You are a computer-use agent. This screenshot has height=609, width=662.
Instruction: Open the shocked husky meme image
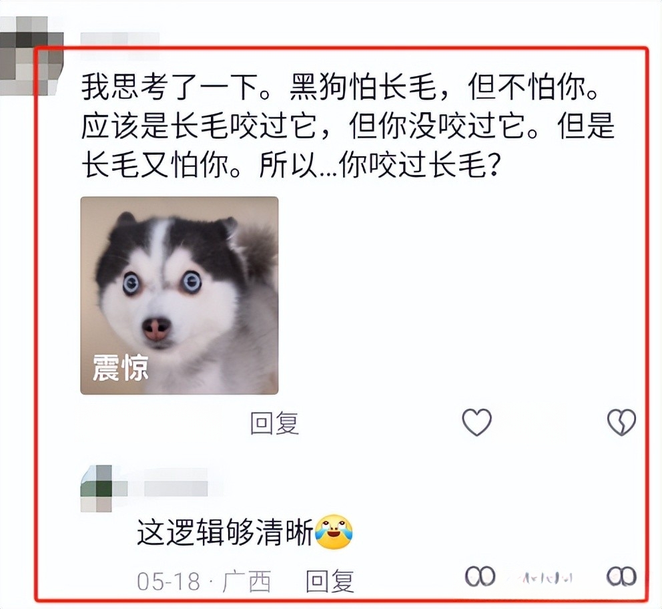(x=180, y=296)
